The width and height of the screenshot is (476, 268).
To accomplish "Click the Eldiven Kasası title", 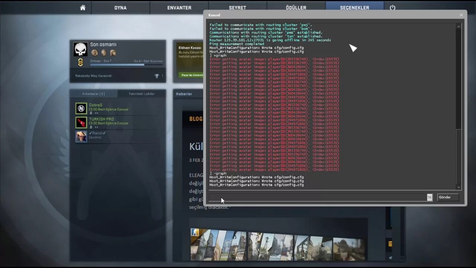I will (190, 48).
